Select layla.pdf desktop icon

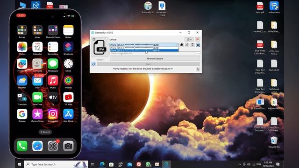(x=260, y=7)
